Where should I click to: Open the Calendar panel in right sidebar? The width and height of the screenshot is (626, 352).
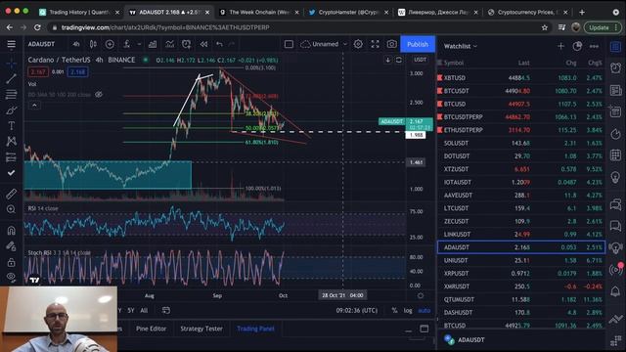click(x=615, y=154)
